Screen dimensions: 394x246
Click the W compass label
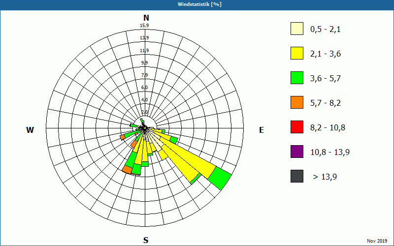tap(30, 130)
